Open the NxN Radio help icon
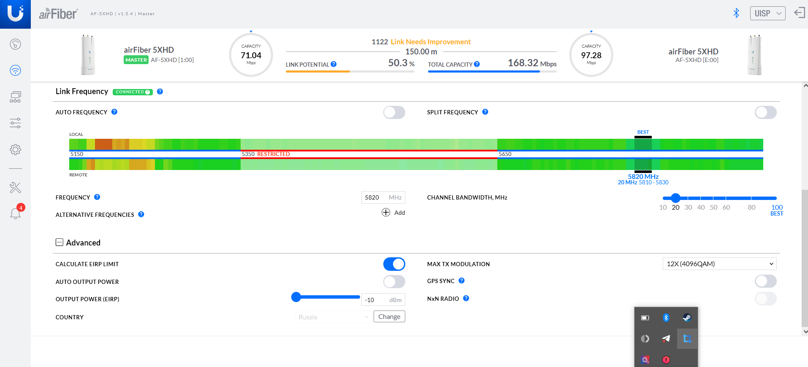808x367 pixels. coord(466,298)
